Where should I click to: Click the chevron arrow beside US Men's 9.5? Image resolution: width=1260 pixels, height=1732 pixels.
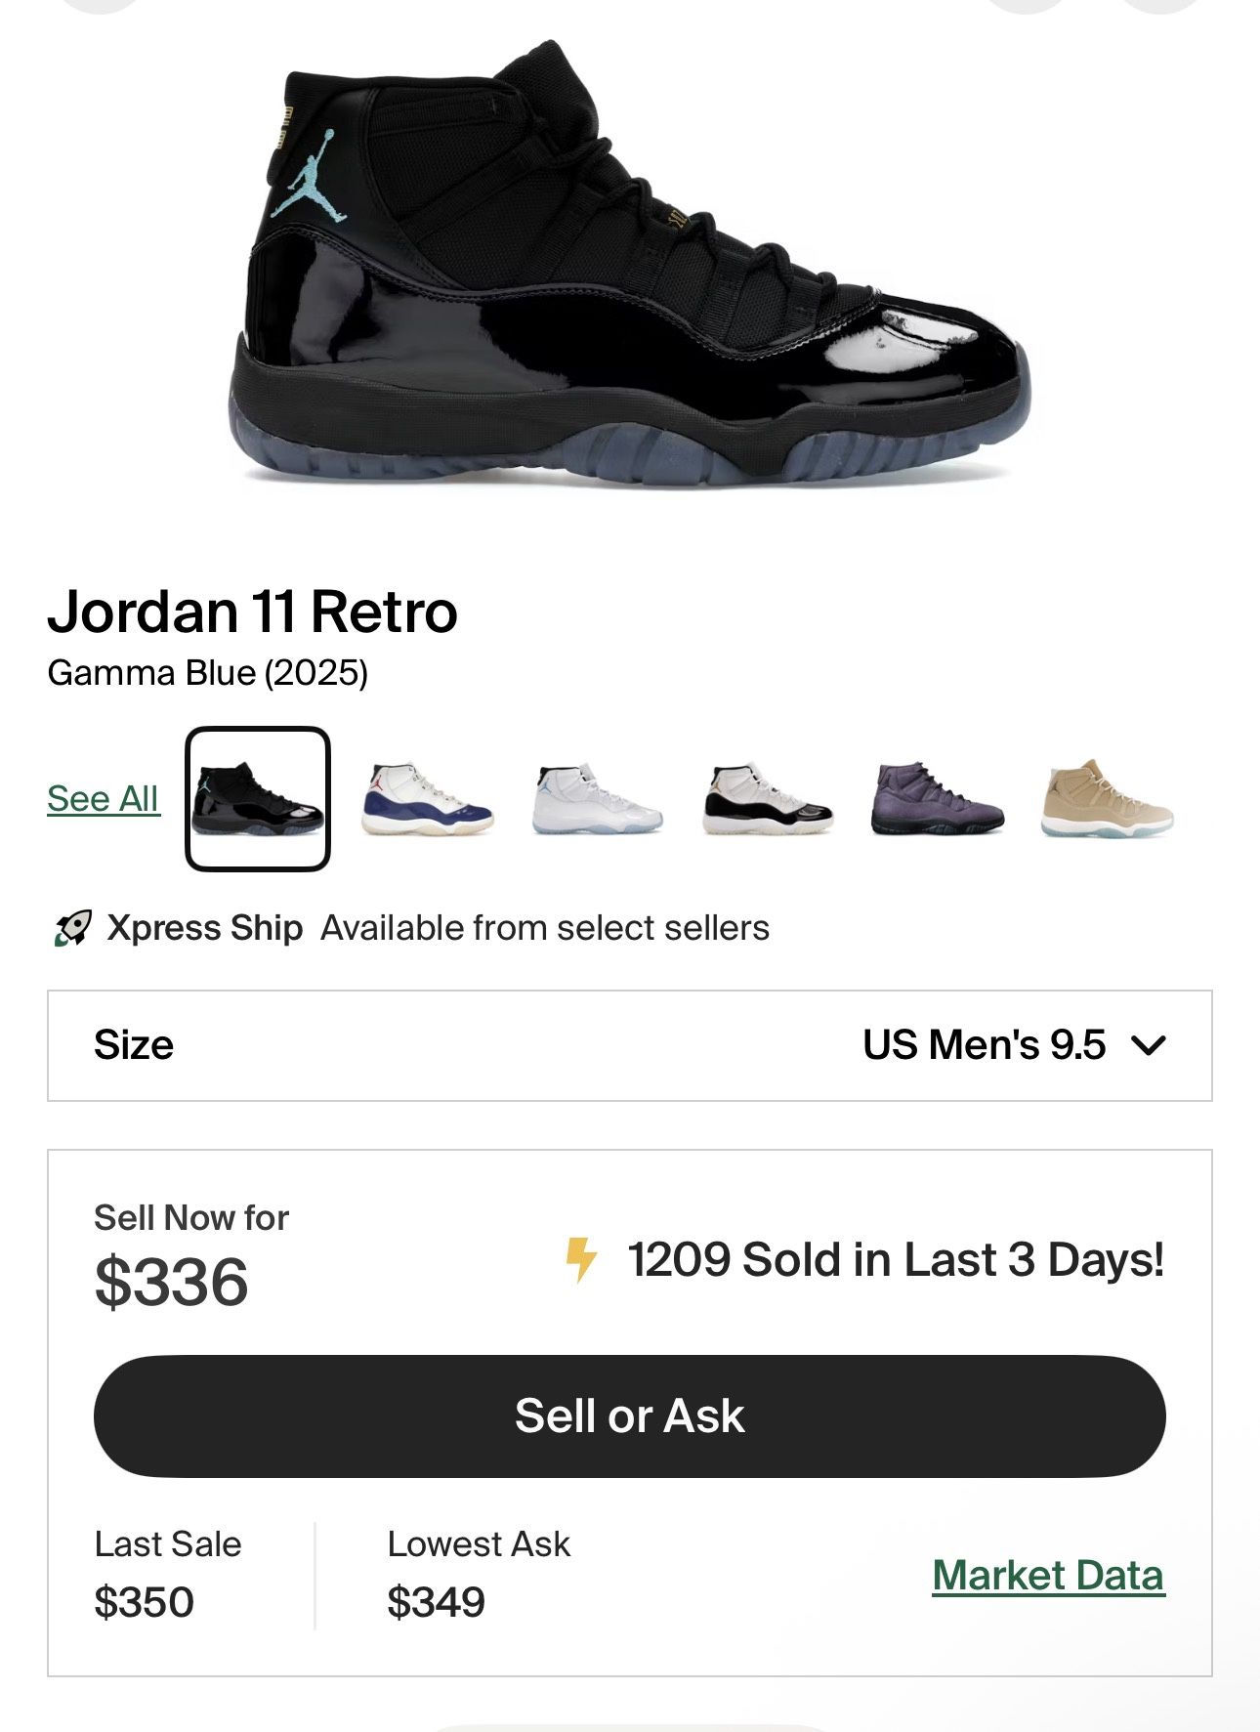(x=1148, y=1045)
